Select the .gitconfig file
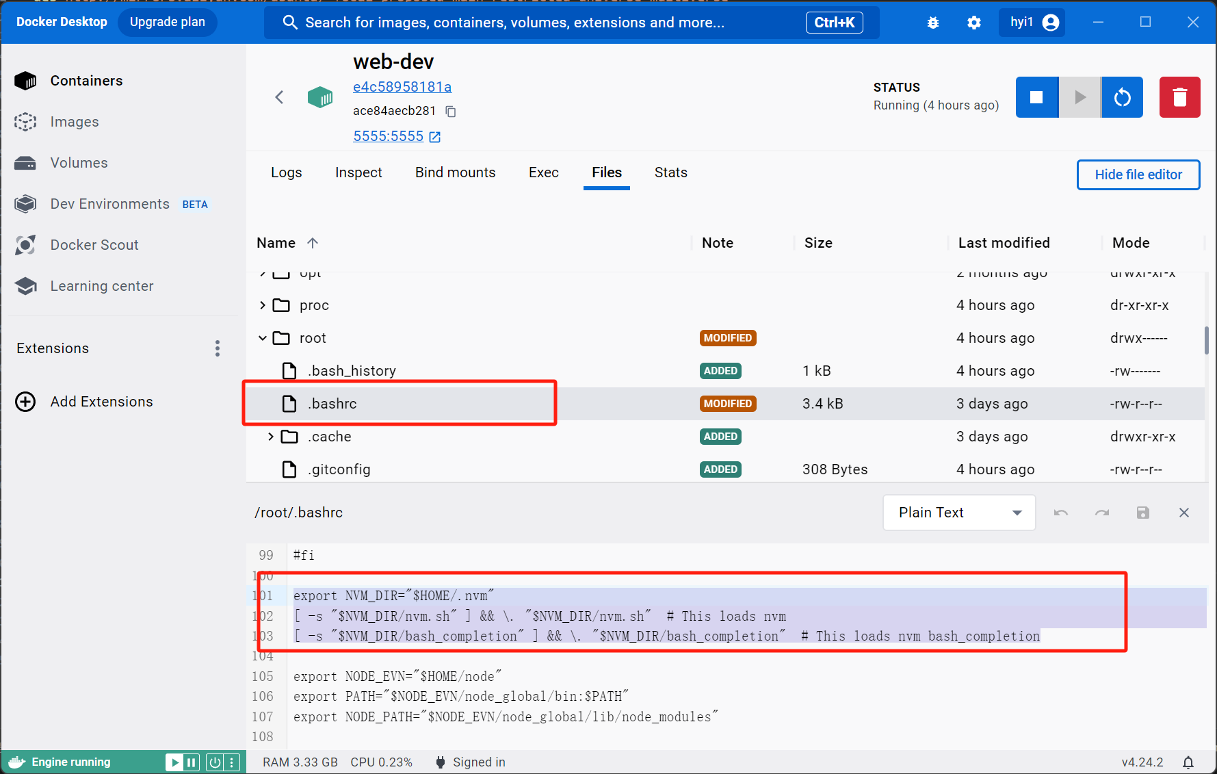 pos(339,469)
